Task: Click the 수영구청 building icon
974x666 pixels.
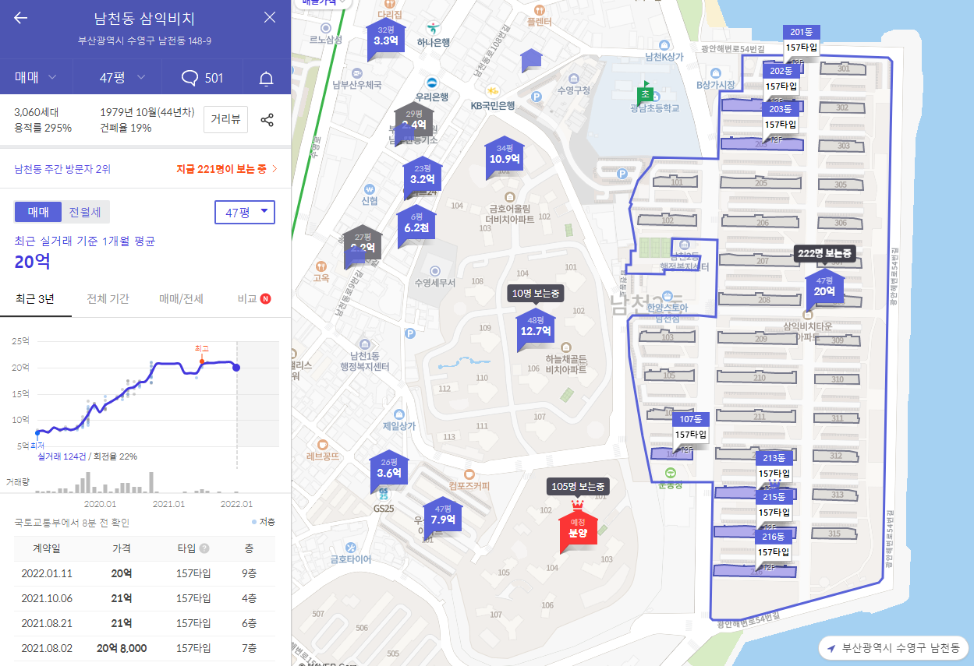Action: [x=574, y=79]
